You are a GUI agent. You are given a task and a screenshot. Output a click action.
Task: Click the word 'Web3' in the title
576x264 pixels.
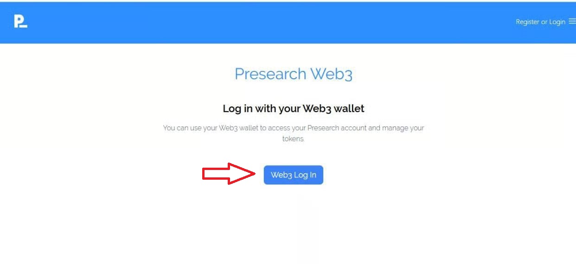click(x=332, y=74)
